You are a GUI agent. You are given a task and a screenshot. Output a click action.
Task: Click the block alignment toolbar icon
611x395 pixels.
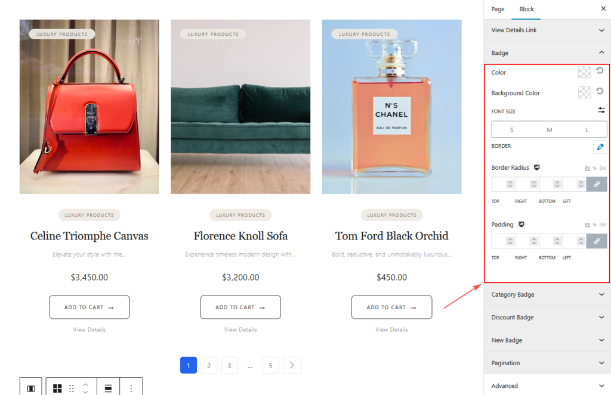point(108,388)
